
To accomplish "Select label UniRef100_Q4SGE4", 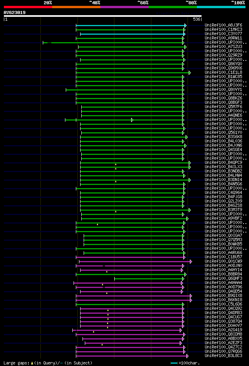I will click(x=223, y=149).
